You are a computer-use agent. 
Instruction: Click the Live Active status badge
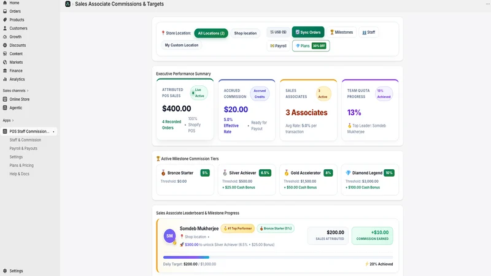click(199, 93)
